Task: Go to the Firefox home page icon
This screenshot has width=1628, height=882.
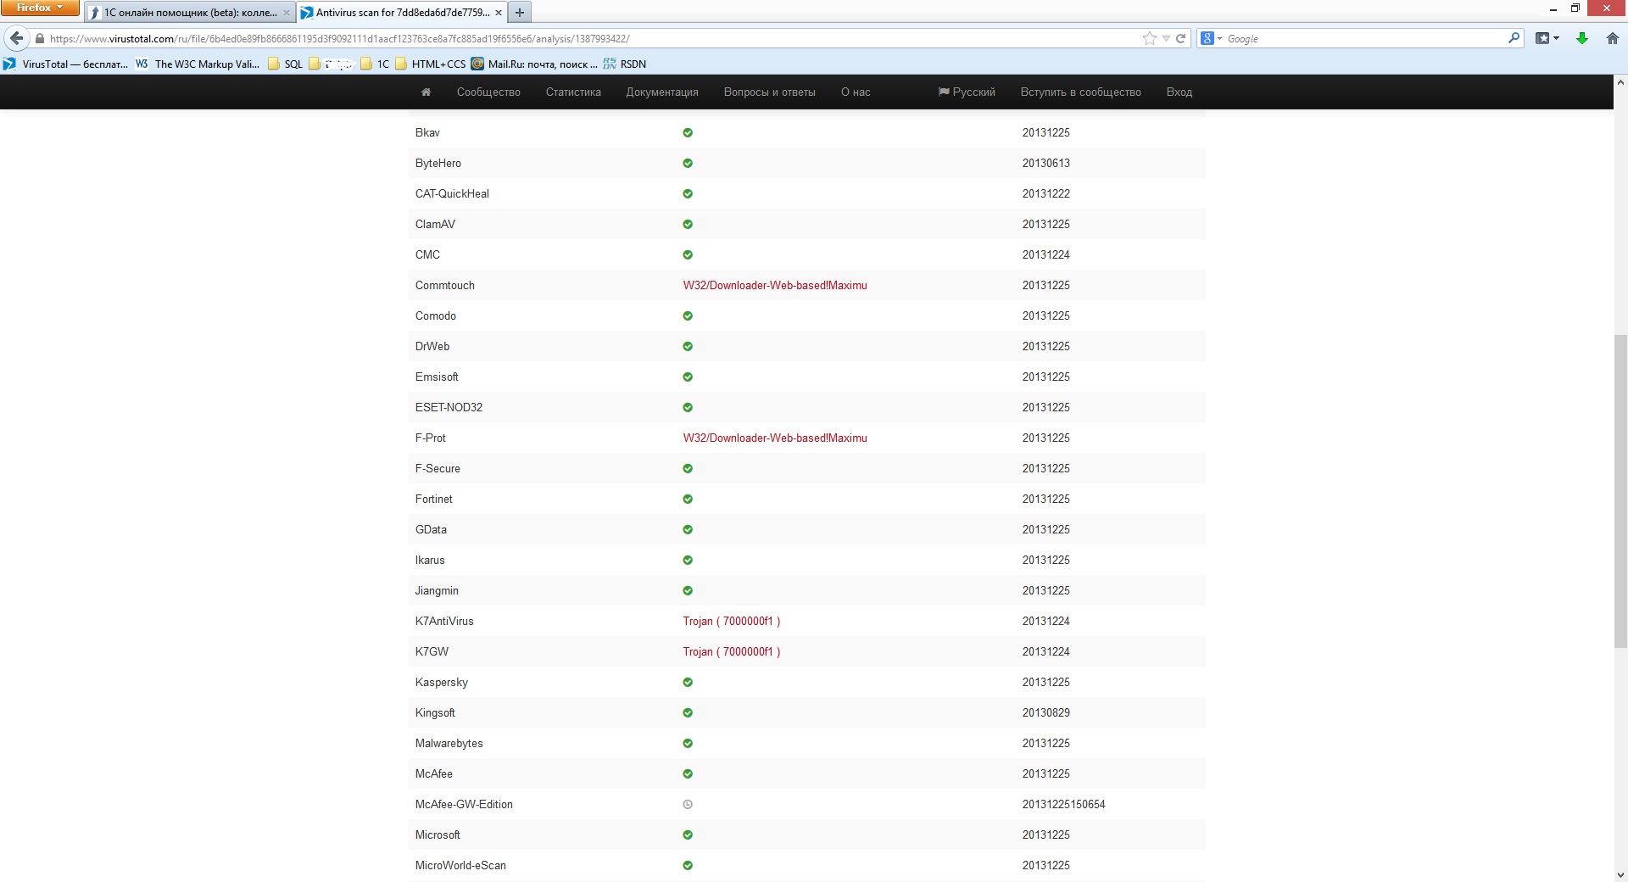Action: pos(1613,38)
